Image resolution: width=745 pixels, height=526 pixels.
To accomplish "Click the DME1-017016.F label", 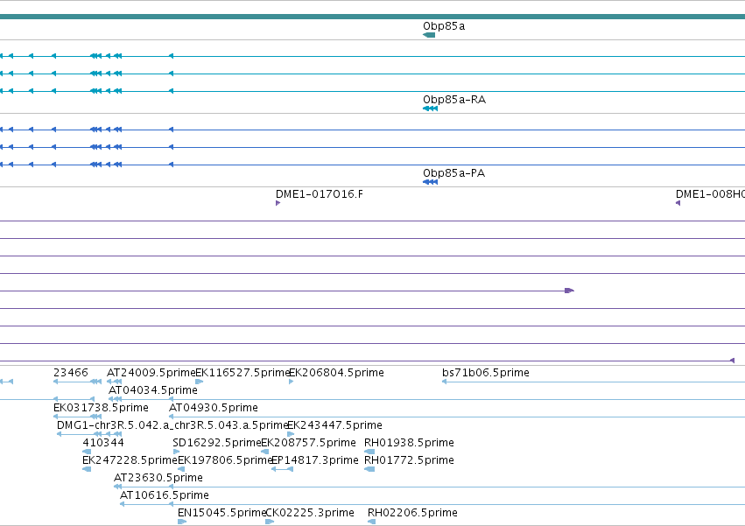I will 320,194.
